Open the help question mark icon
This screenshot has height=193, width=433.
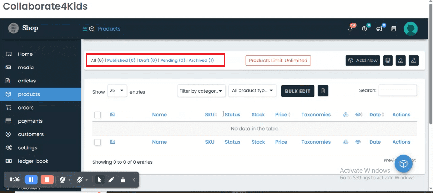point(364,29)
